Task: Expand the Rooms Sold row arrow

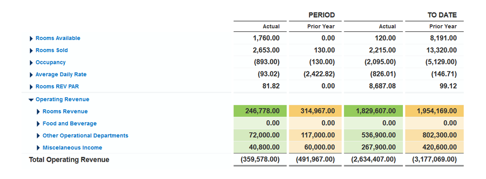Action: coord(31,50)
